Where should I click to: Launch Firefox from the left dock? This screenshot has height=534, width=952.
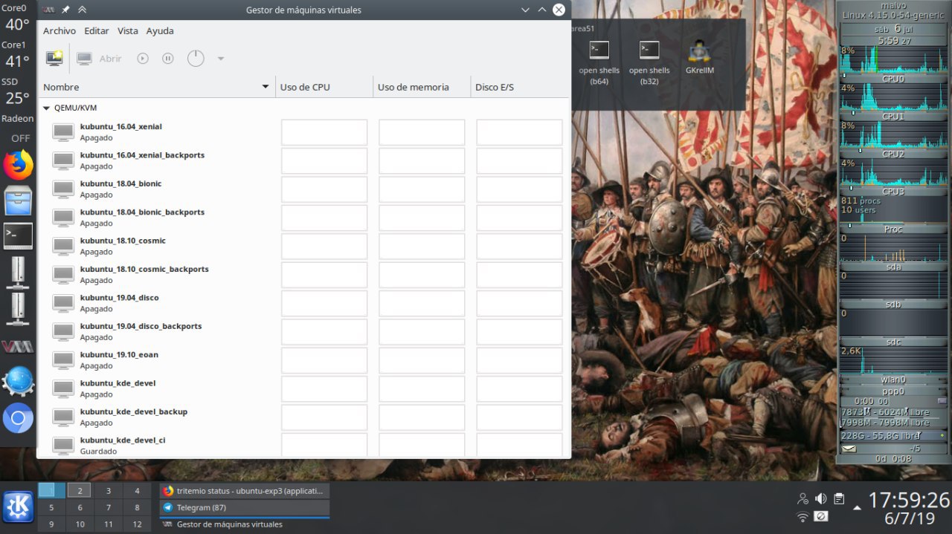(18, 165)
